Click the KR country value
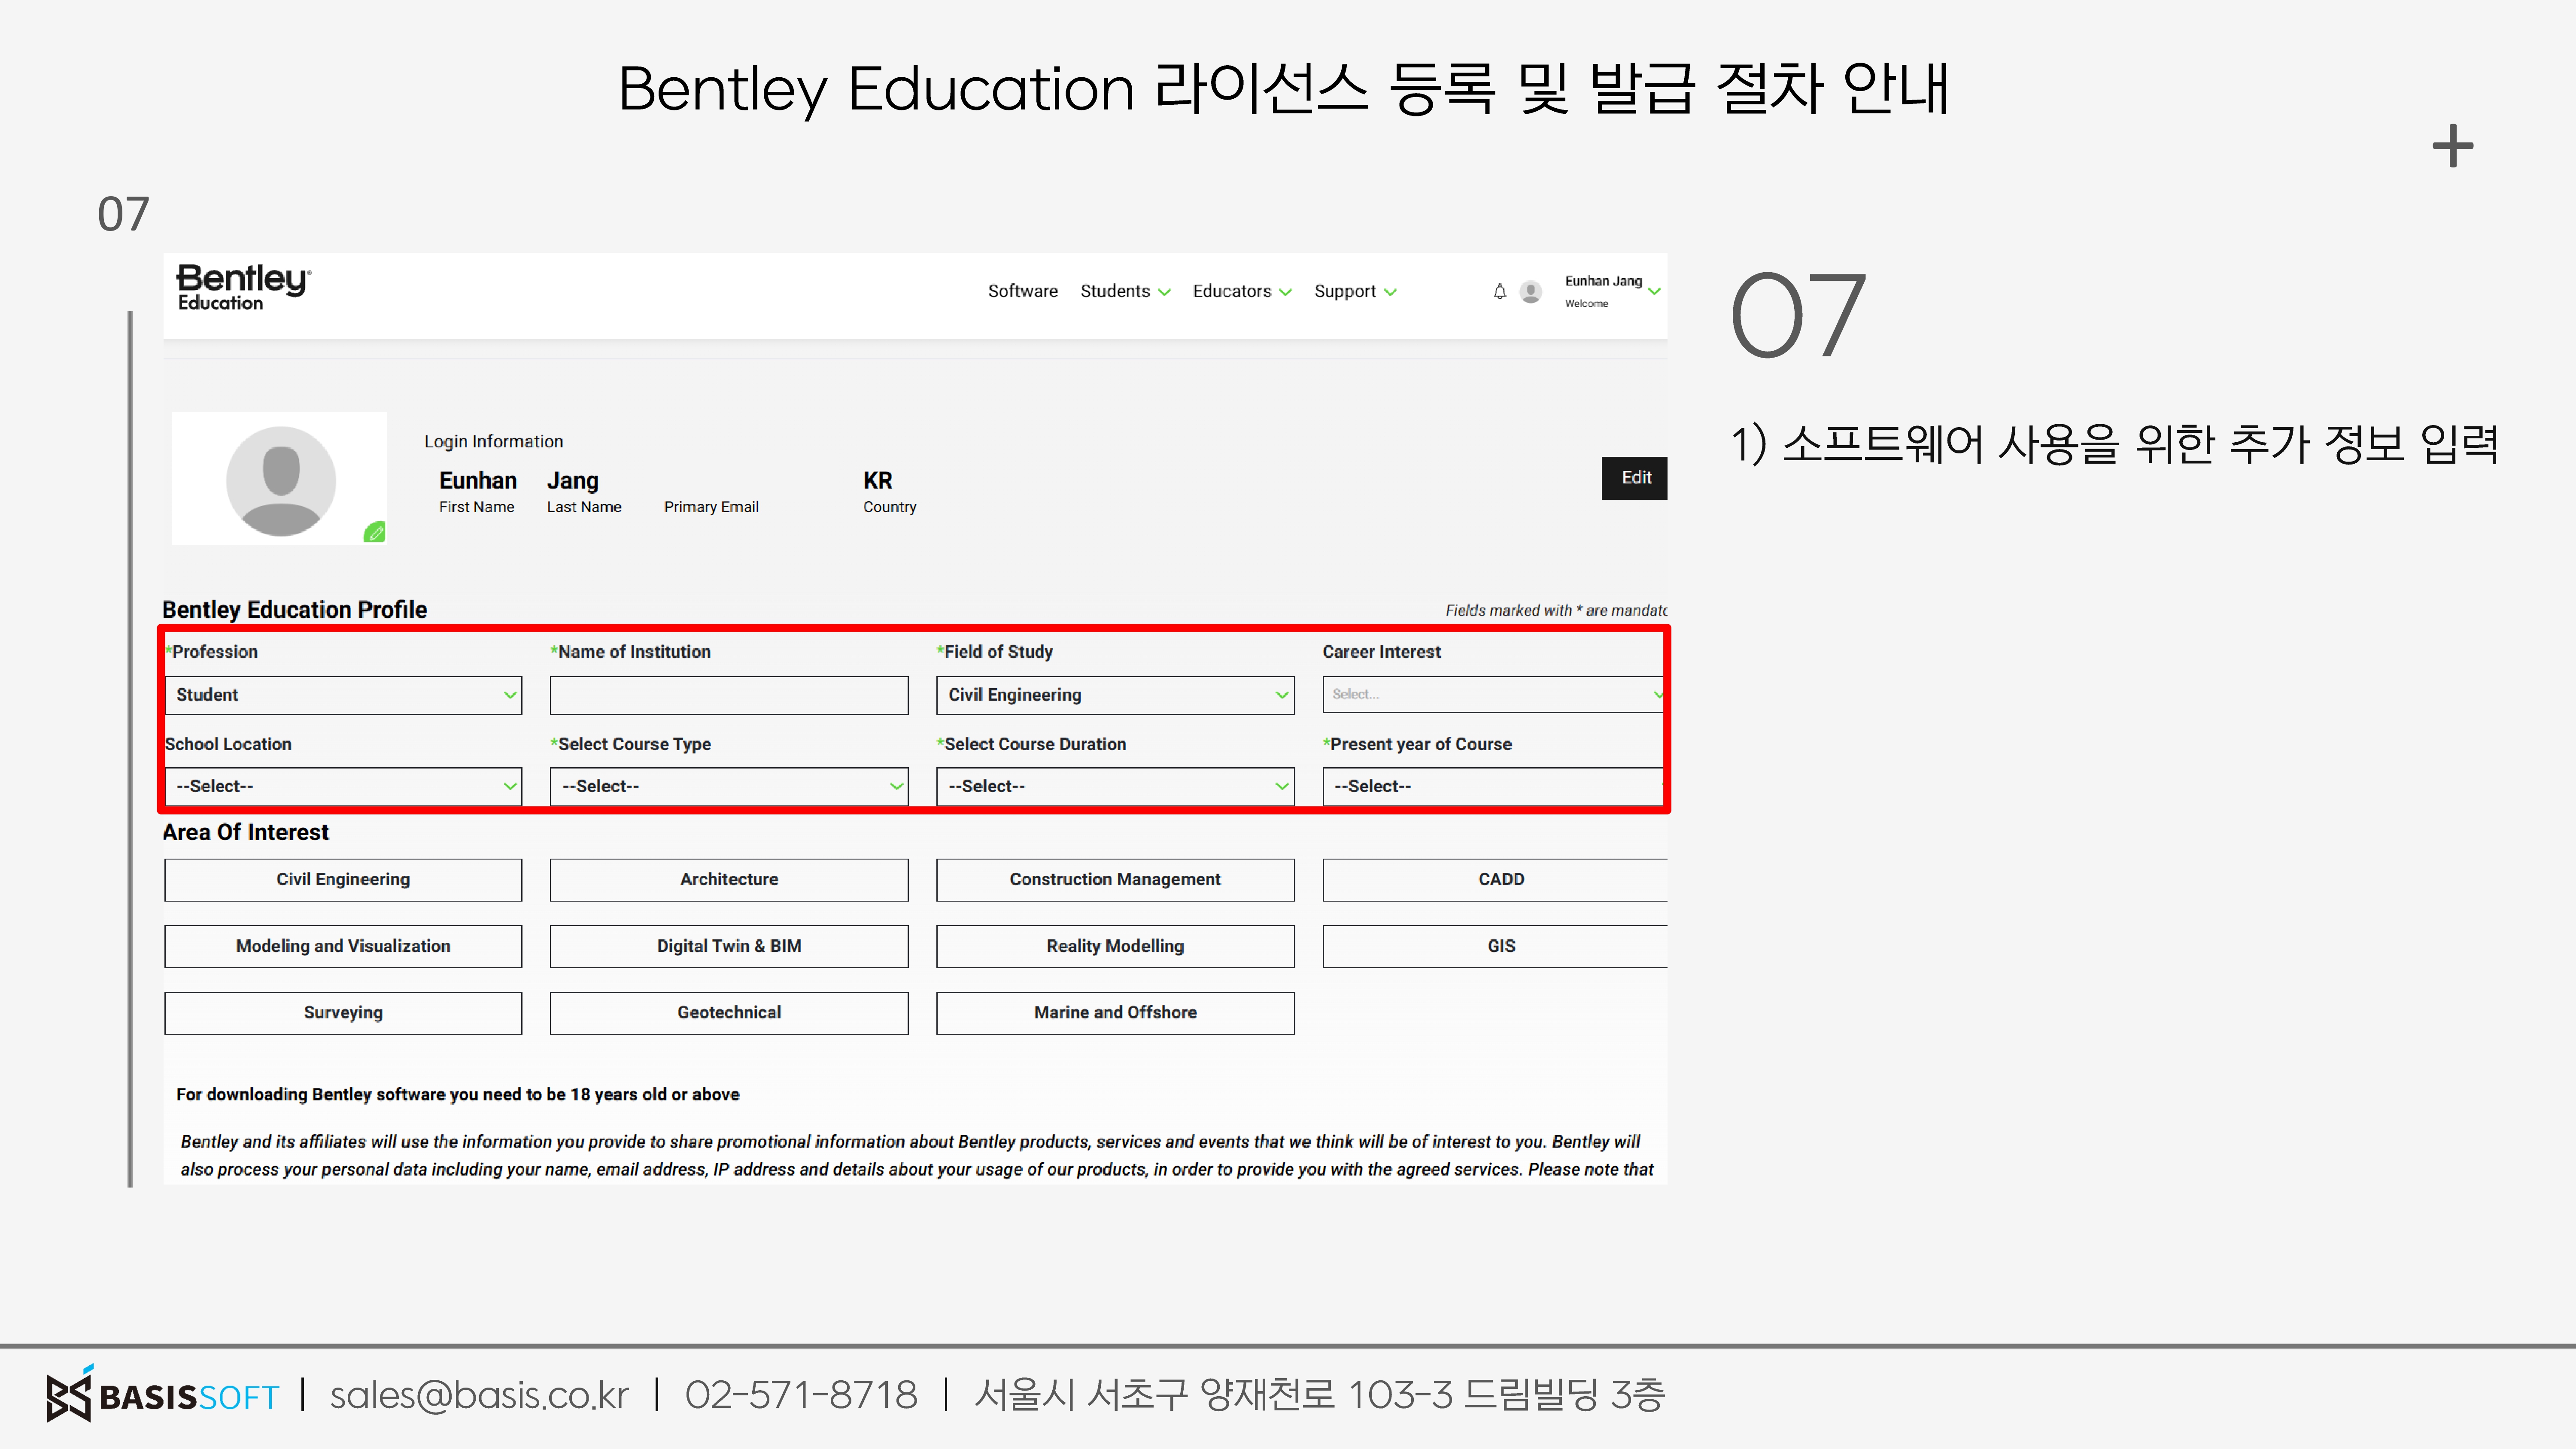The height and width of the screenshot is (1449, 2576). 877,481
